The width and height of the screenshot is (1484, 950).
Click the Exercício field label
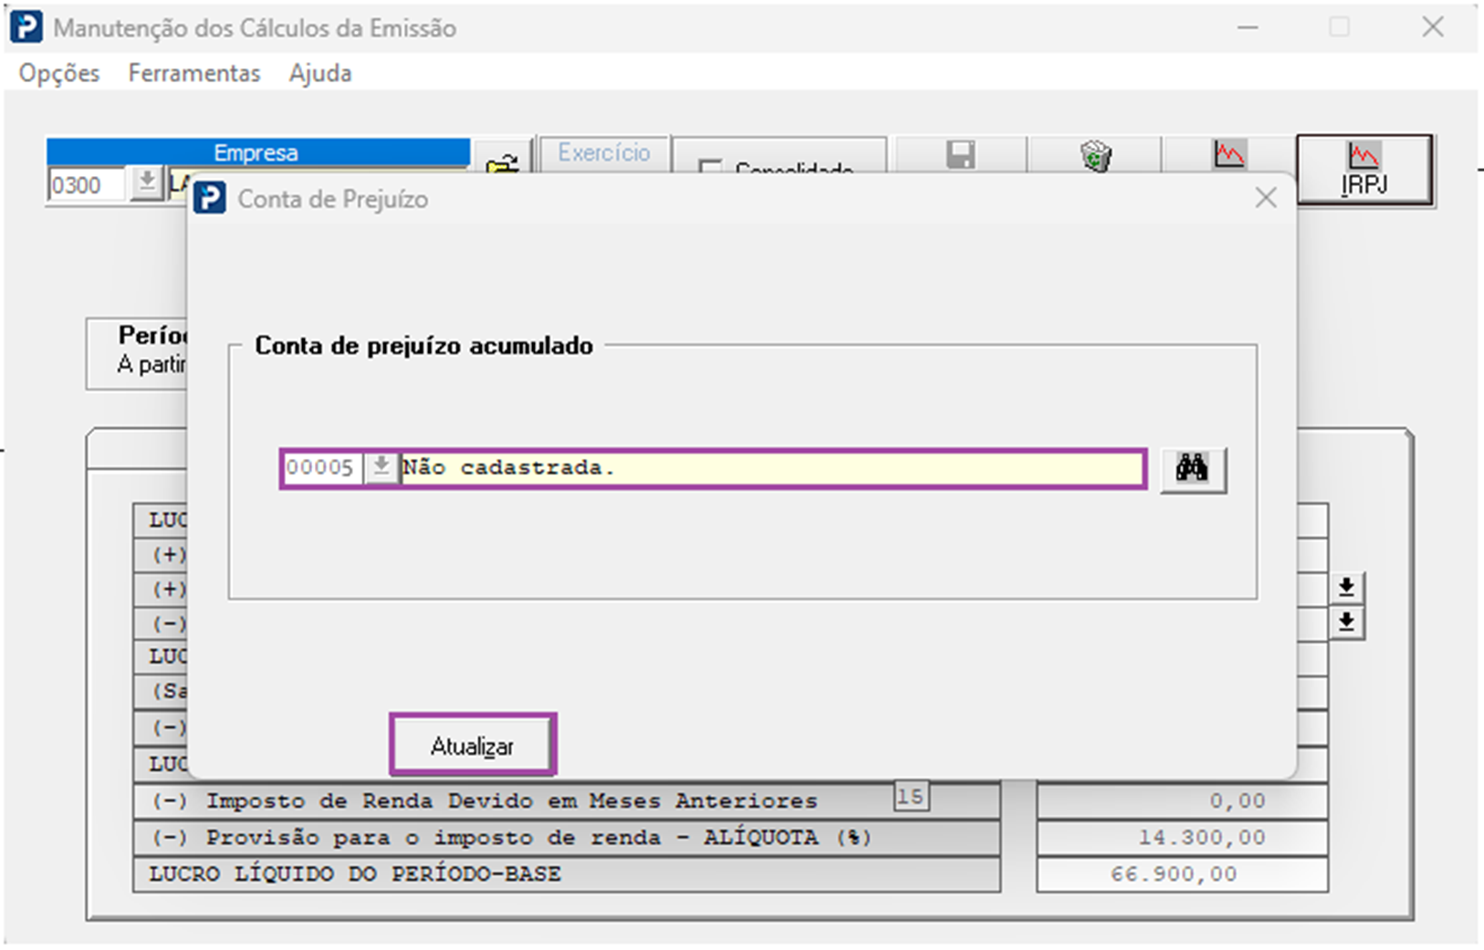[604, 152]
